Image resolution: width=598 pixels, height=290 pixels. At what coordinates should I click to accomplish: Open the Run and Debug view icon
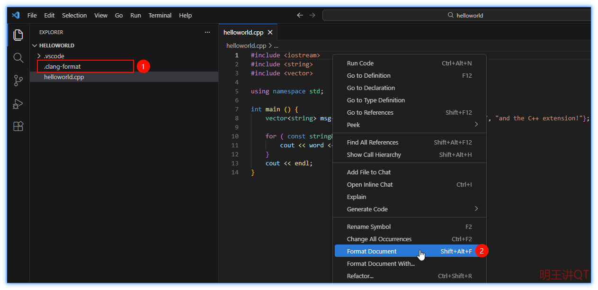(18, 104)
